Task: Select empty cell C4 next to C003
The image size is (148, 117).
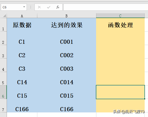Action: 120,65
